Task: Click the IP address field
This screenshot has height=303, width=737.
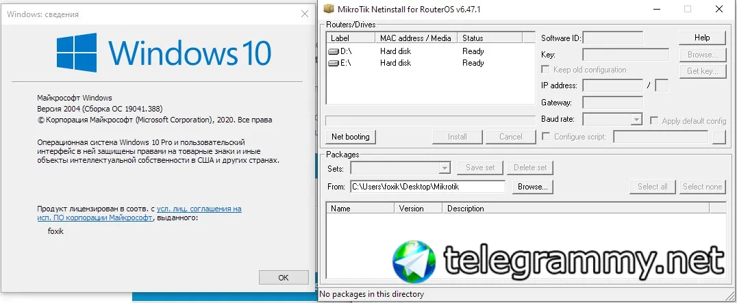Action: pyautogui.click(x=612, y=85)
